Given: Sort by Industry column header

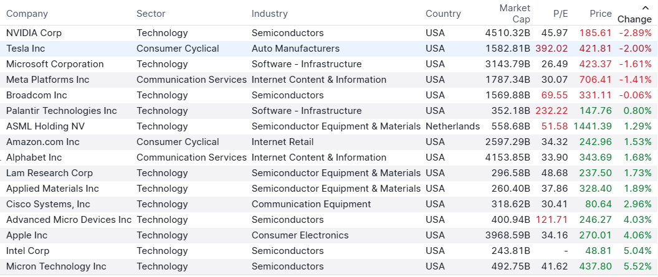Looking at the screenshot, I should pyautogui.click(x=270, y=14).
